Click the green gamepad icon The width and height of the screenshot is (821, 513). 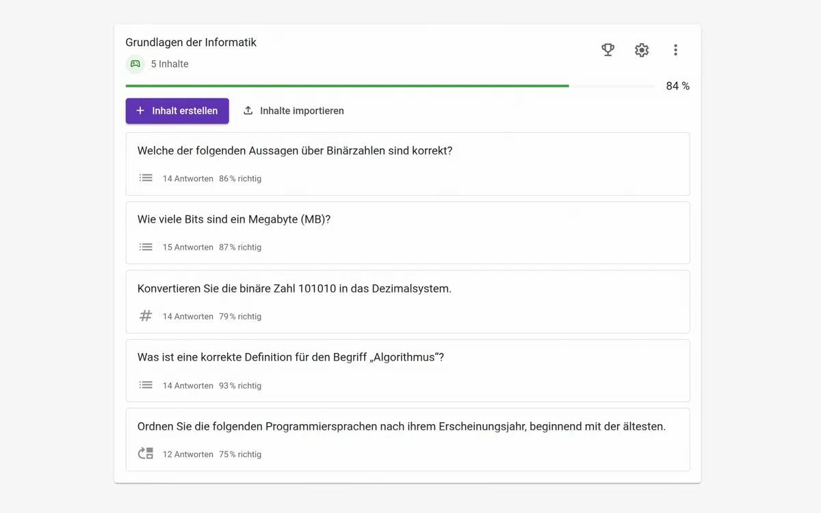[135, 64]
